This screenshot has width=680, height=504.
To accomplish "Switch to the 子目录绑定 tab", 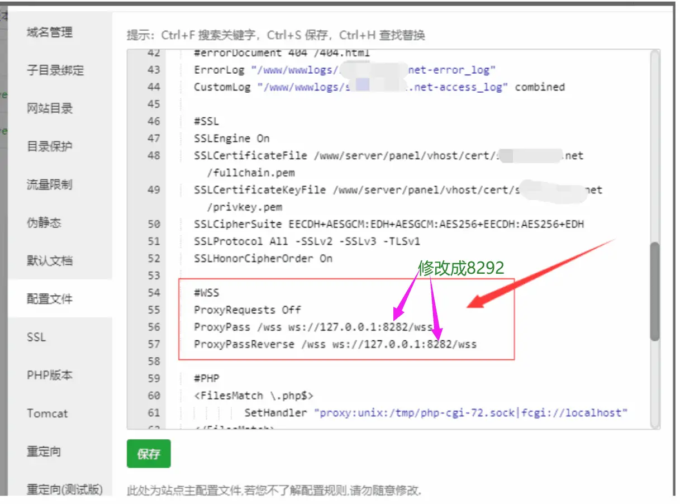I will (55, 70).
